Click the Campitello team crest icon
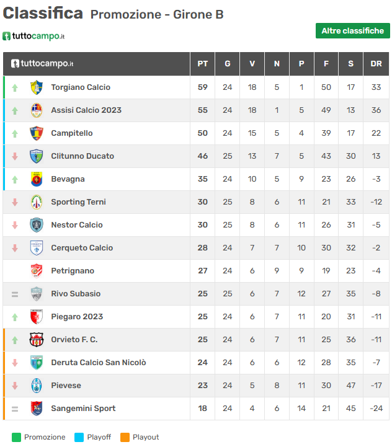 coord(37,133)
